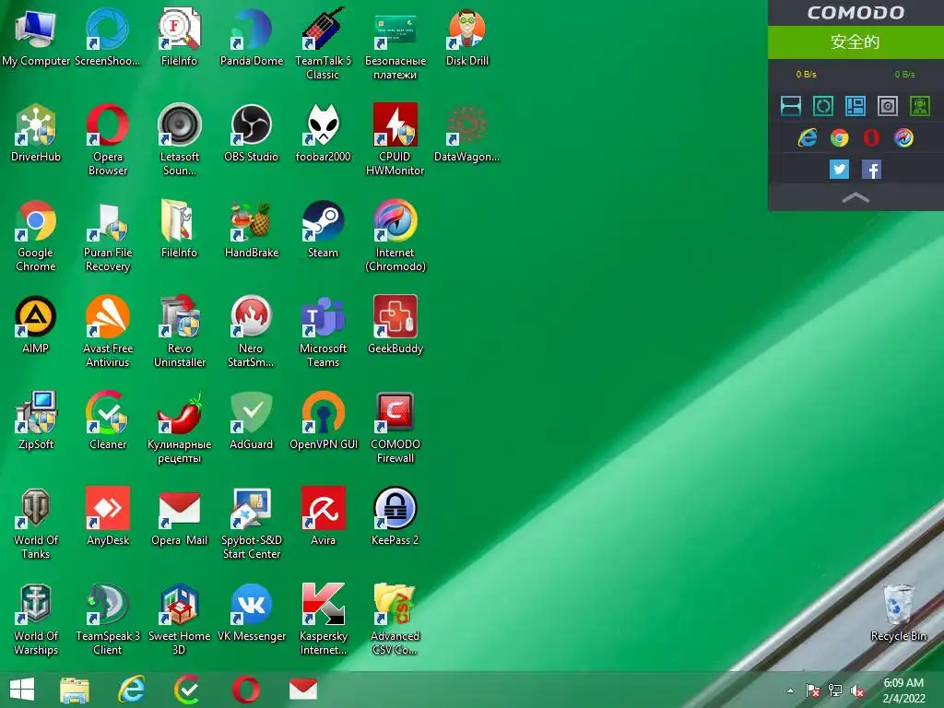
Task: Open Opera from the taskbar
Action: click(x=245, y=690)
